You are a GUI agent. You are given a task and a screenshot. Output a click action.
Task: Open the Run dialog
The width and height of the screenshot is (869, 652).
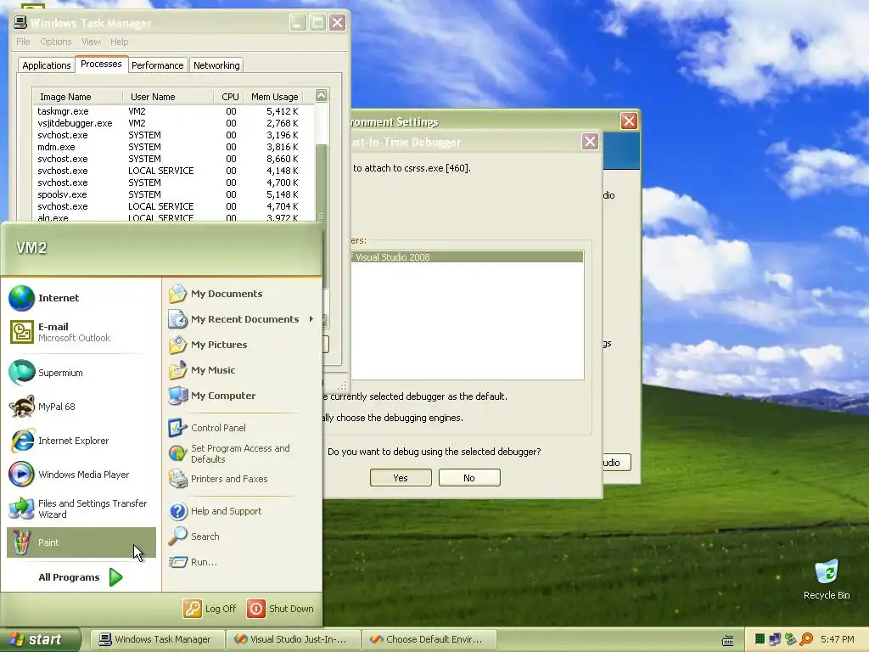click(242, 562)
